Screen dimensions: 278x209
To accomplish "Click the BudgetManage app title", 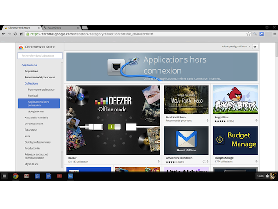I will coord(224,158).
